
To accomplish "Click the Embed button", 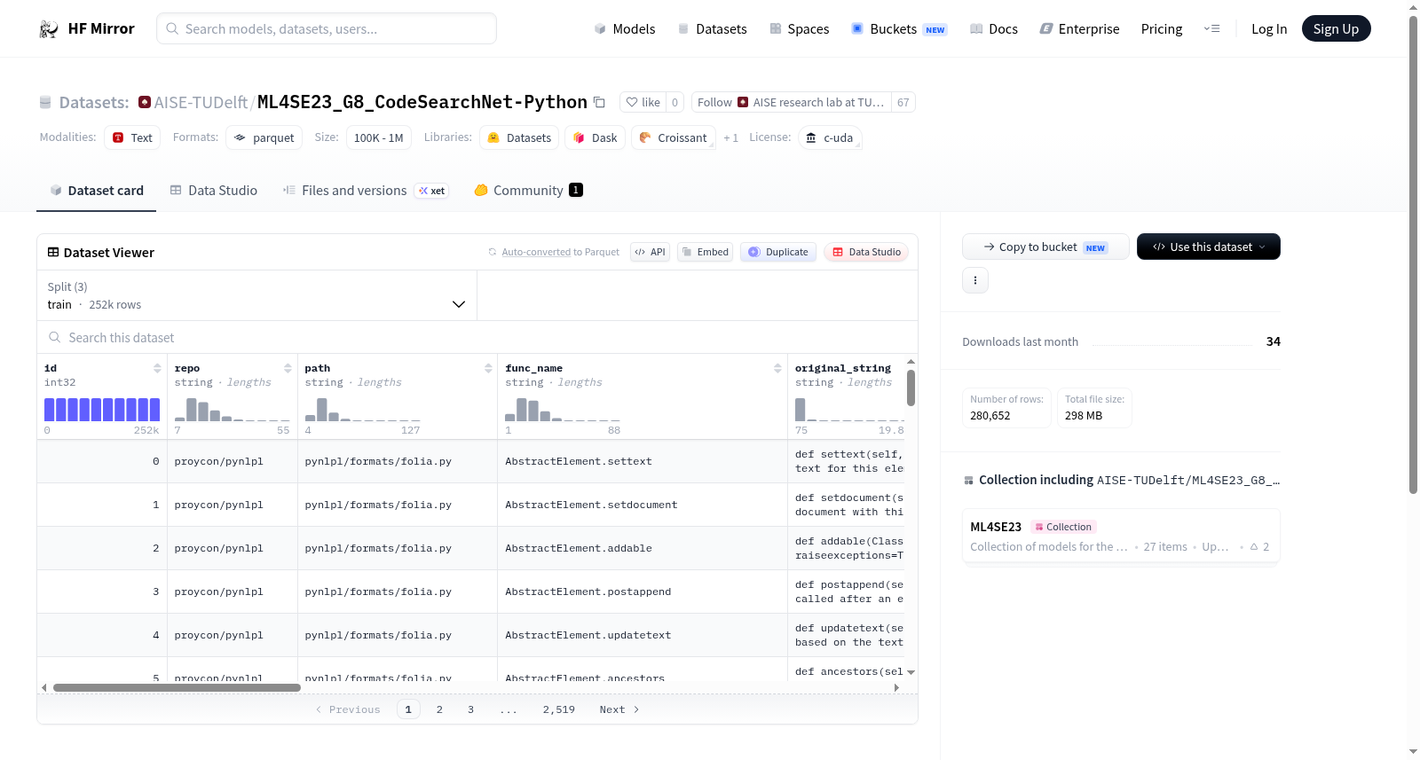I will [x=706, y=252].
